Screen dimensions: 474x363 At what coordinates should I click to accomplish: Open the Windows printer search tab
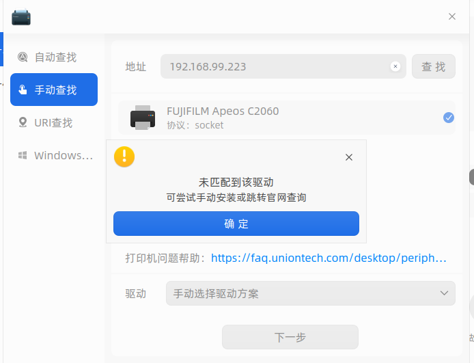(x=54, y=155)
